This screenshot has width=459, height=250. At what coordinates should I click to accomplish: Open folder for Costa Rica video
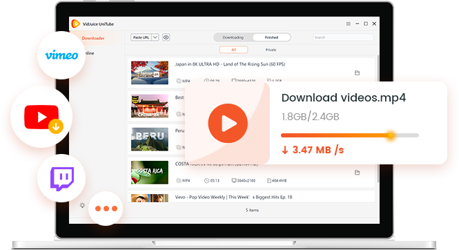pyautogui.click(x=357, y=173)
